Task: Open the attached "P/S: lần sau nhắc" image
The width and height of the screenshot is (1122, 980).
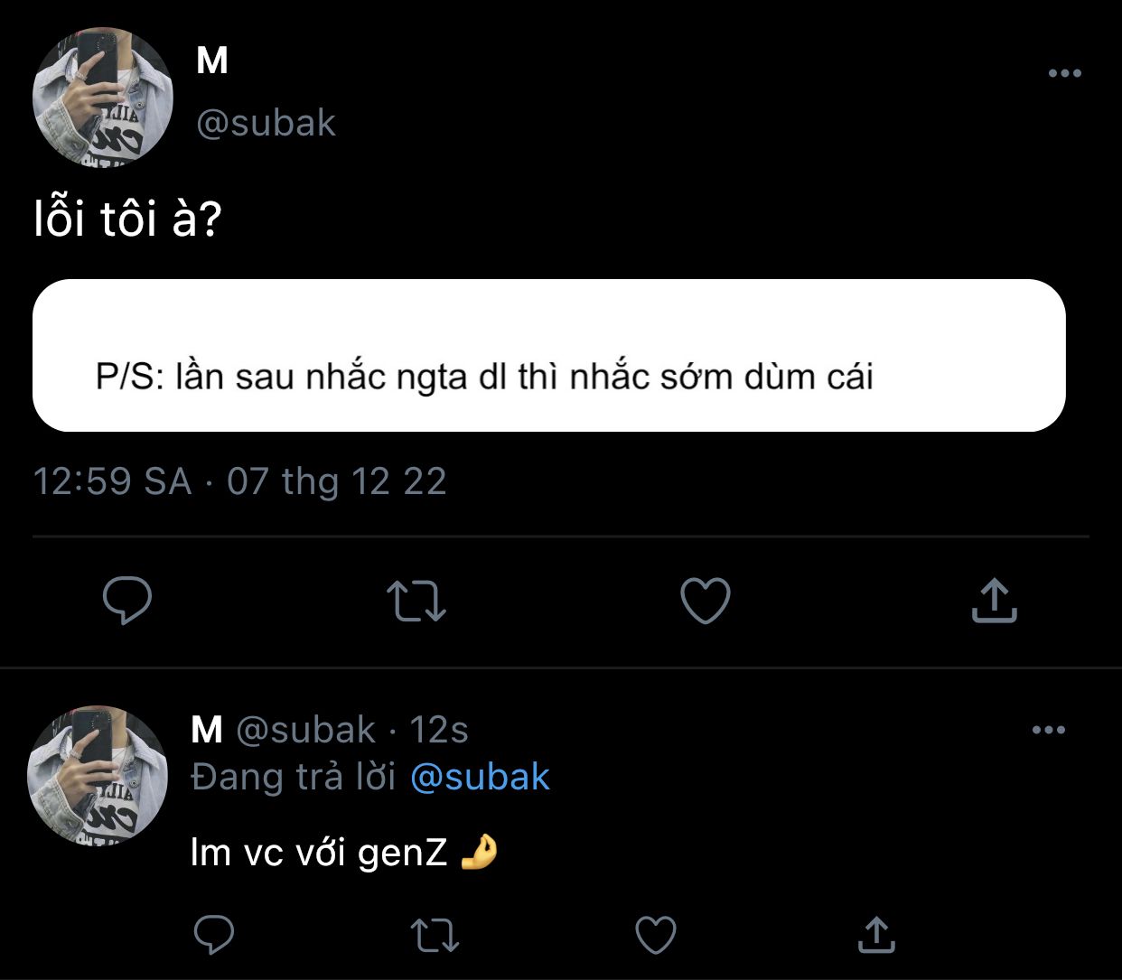Action: [x=548, y=356]
